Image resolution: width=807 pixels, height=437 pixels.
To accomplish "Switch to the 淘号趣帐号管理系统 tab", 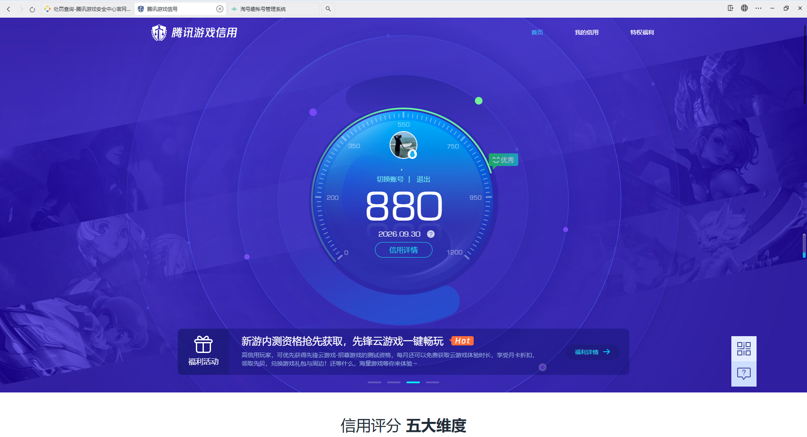I will tap(273, 9).
